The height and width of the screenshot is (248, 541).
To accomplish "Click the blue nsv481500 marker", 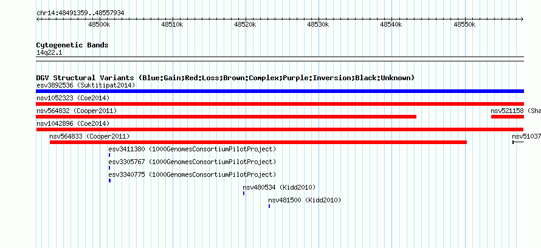I will coord(269,206).
